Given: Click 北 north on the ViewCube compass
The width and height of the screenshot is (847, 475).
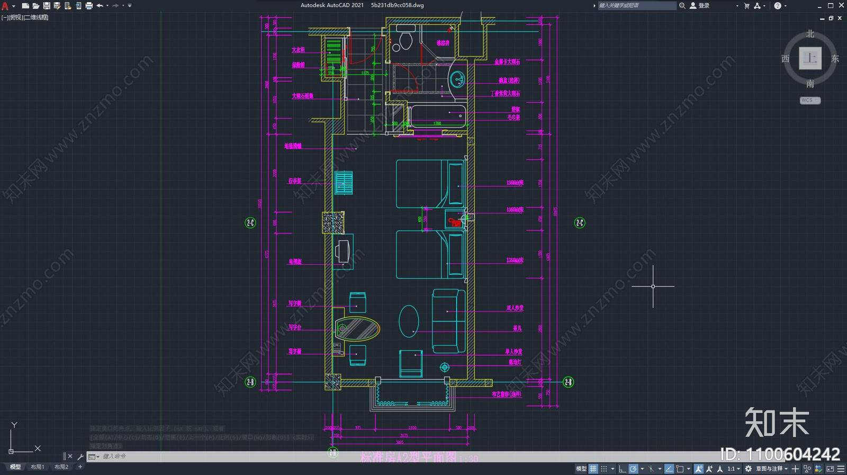Looking at the screenshot, I should 810,34.
